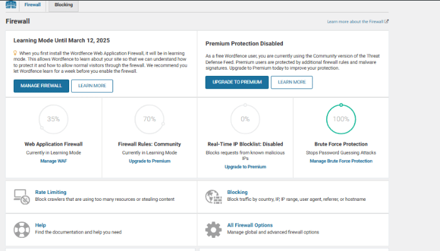This screenshot has height=251, width=440.
Task: Open Manage Brute Force Protection link
Action: (x=341, y=161)
